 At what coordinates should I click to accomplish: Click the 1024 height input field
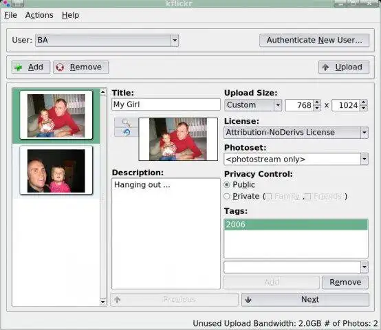(346, 105)
